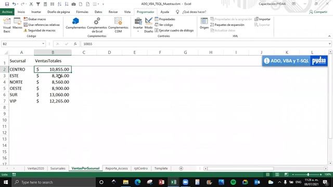Open Seguridad de macros settings
The width and height of the screenshot is (333, 187).
coord(40,31)
